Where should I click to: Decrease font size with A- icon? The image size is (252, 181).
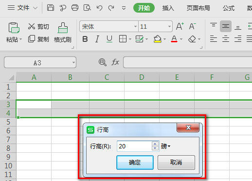point(193,26)
